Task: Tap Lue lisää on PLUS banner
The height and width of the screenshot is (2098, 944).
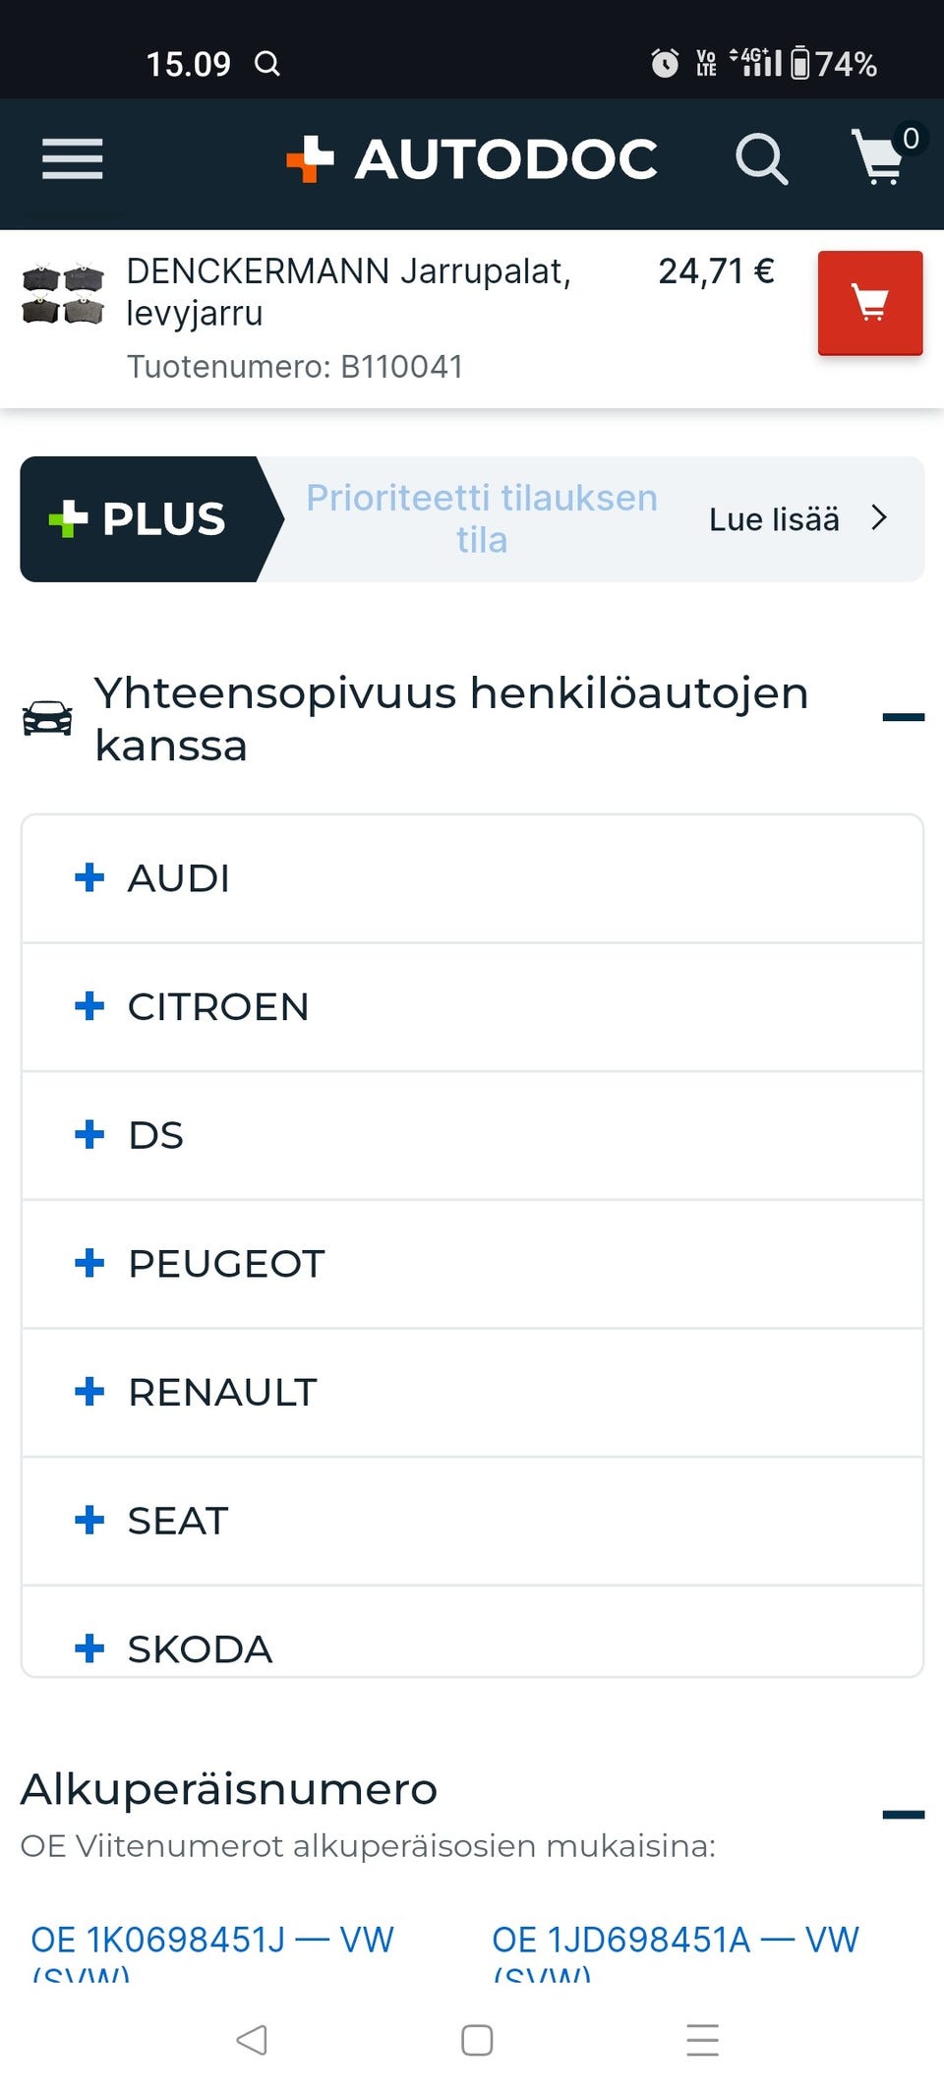Action: click(796, 519)
